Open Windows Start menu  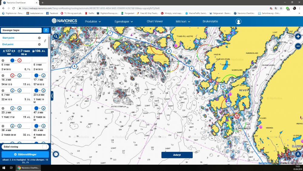tap(4, 168)
